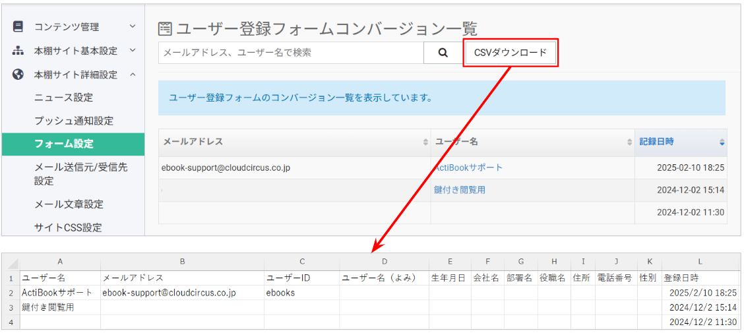
Task: Click the 本棚サイト詳細設定 globe icon
Action: tap(18, 74)
